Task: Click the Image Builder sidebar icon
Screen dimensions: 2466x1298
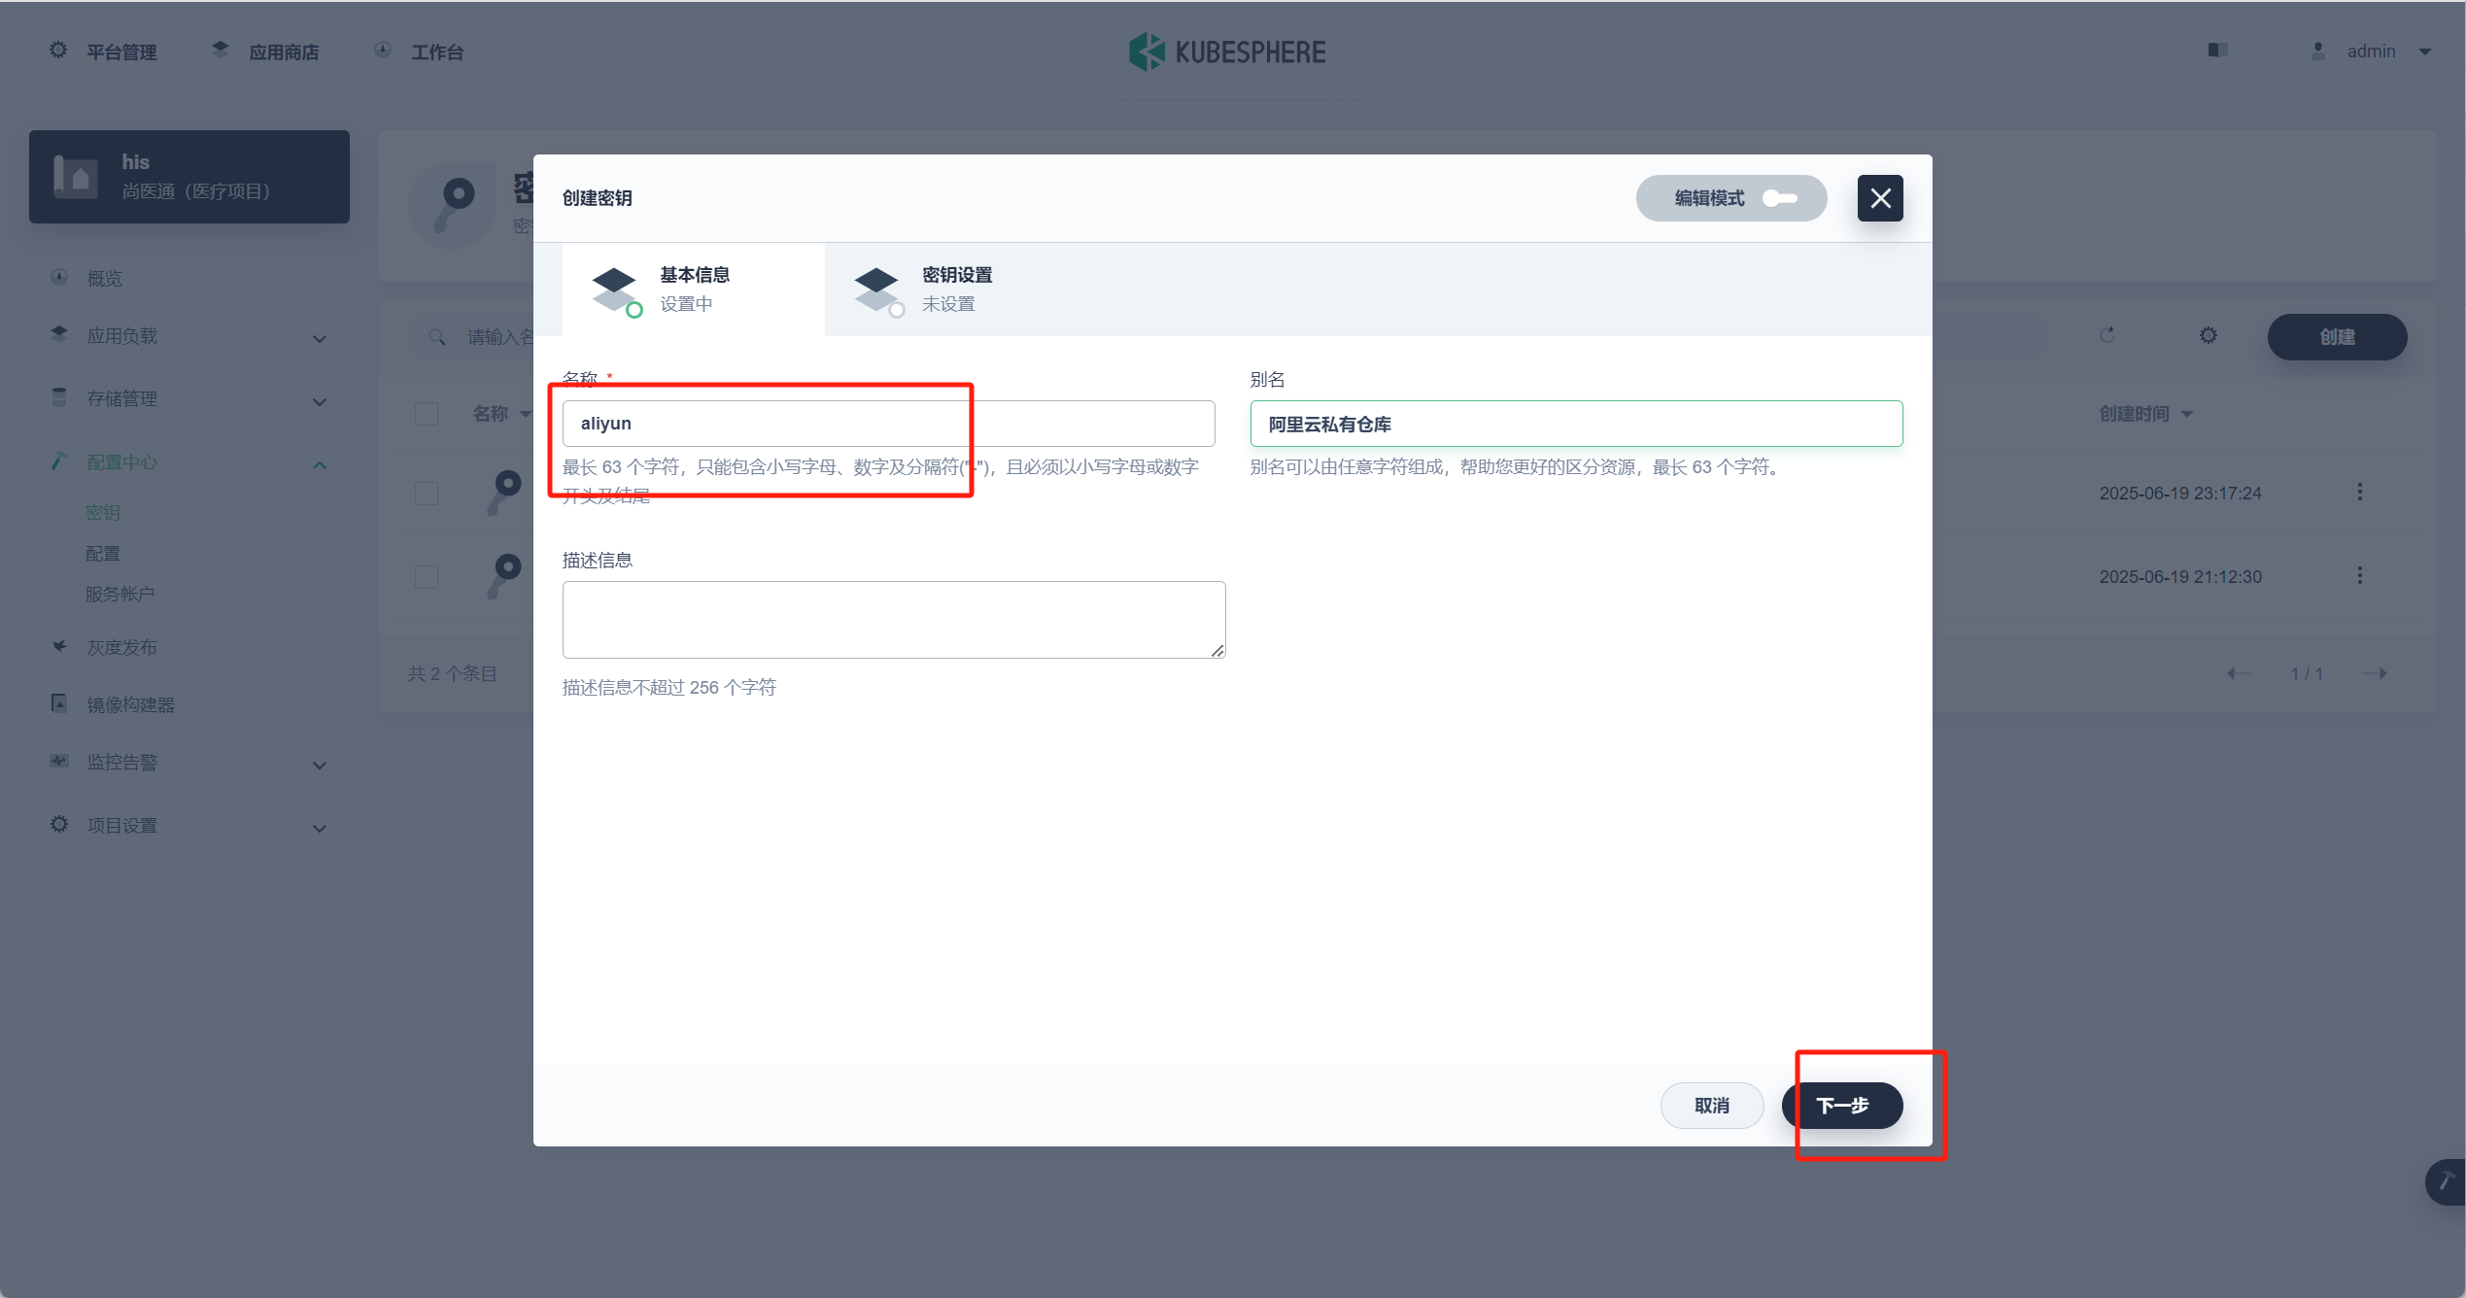Action: pyautogui.click(x=59, y=702)
